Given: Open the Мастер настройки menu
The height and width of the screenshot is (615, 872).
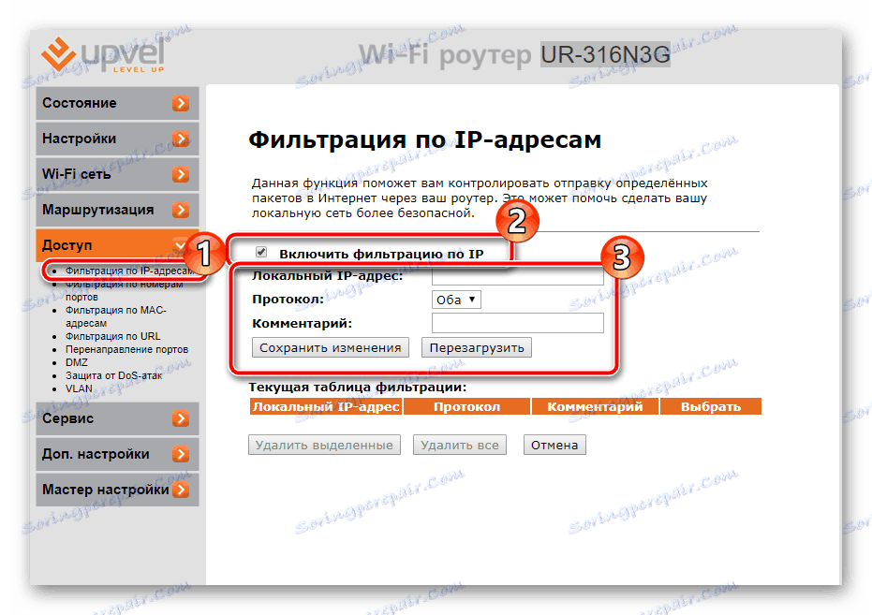Looking at the screenshot, I should tap(117, 490).
